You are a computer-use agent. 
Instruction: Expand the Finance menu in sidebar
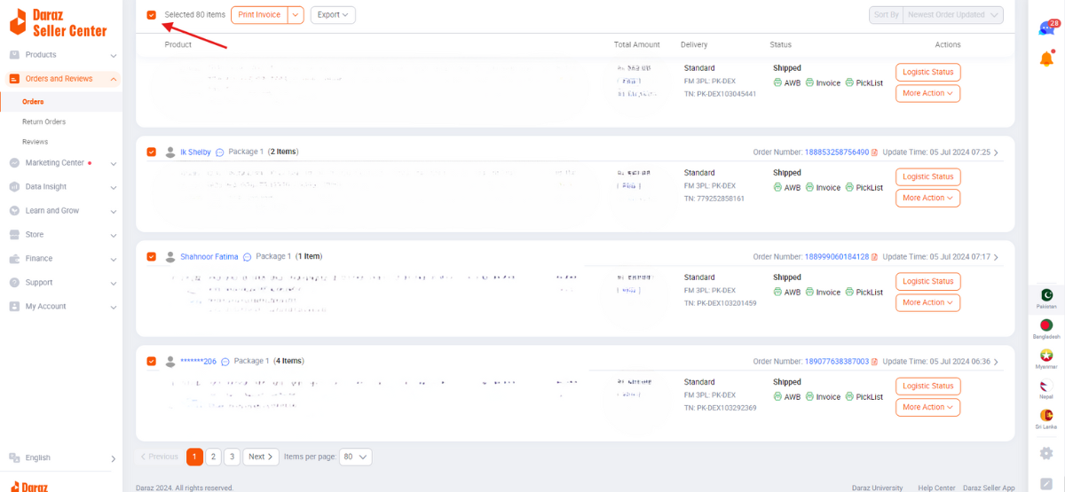[62, 259]
